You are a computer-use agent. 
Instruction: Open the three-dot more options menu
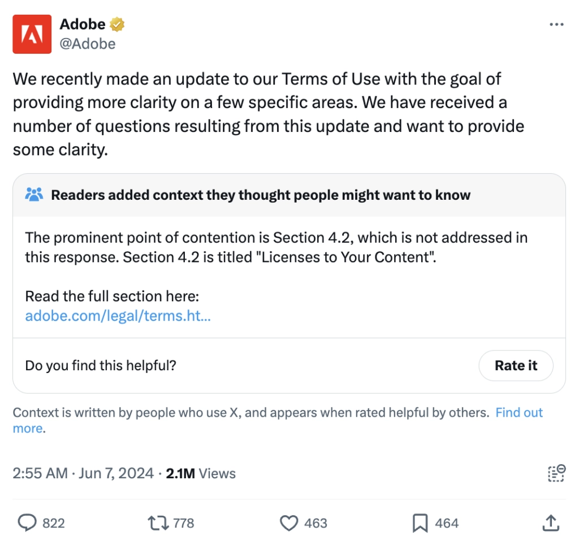[556, 25]
